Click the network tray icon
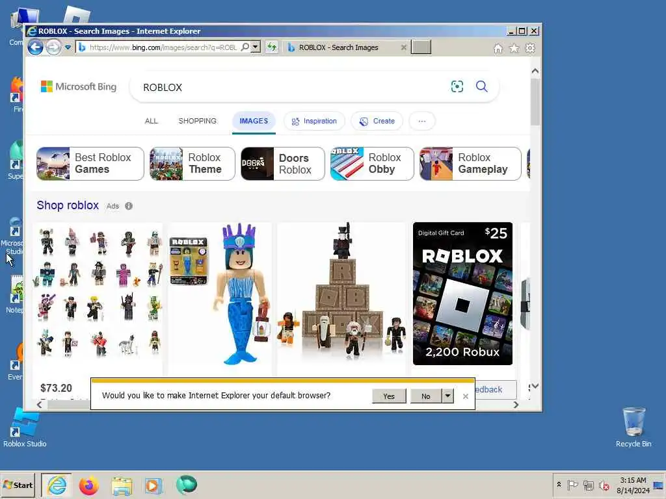The image size is (666, 499). coord(588,485)
